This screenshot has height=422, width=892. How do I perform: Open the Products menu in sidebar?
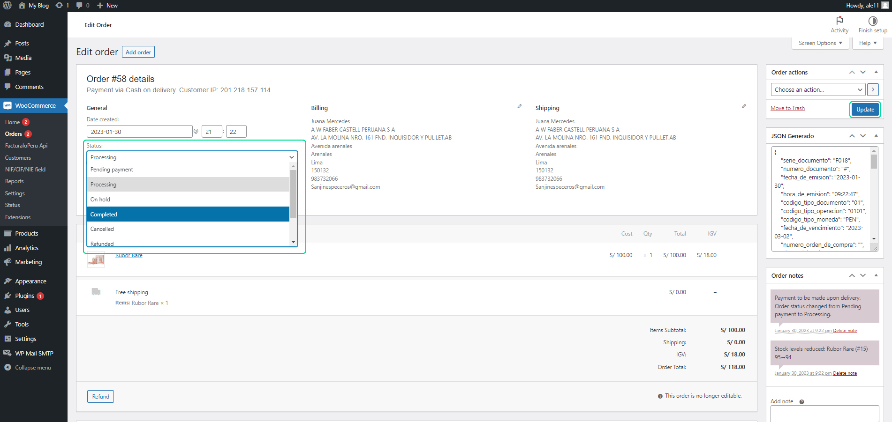[26, 233]
